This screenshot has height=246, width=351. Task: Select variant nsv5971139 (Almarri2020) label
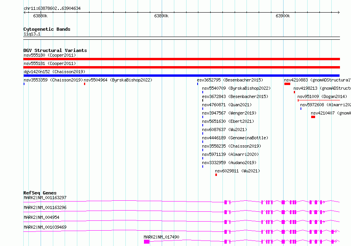[230, 154]
